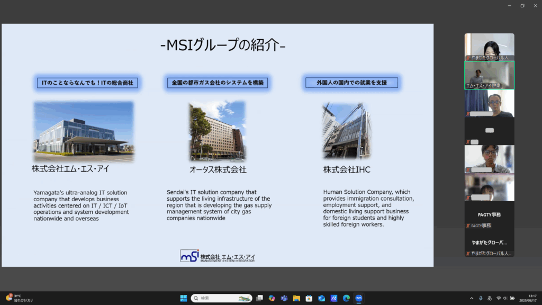Click the 全国の都市ガス会社のシステムを構築 banner
The width and height of the screenshot is (542, 305).
tap(218, 83)
